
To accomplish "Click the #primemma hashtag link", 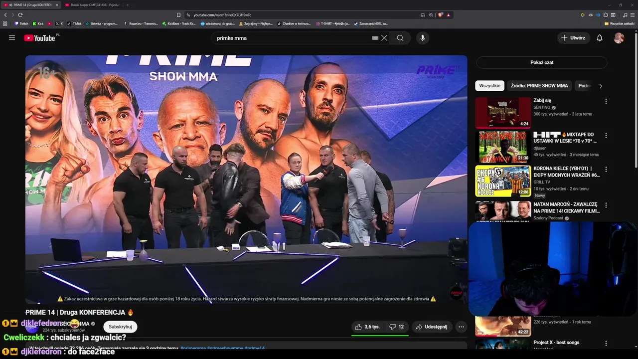I will 193,348.
